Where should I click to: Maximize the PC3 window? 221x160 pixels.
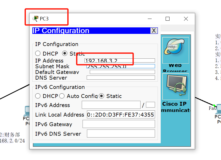tap(167, 19)
